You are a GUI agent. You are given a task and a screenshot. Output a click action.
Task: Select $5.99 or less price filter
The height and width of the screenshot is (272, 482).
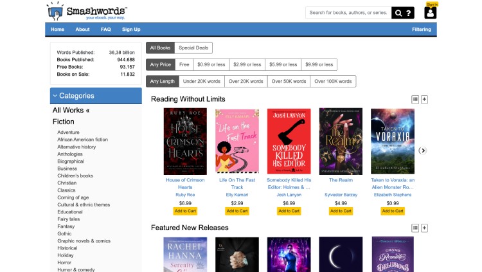283,64
